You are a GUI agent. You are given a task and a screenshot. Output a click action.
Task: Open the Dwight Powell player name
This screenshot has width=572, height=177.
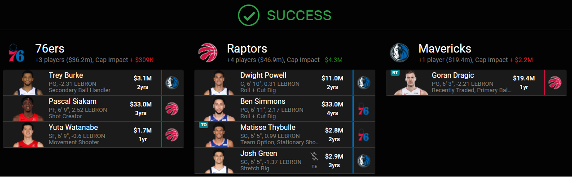click(x=263, y=75)
